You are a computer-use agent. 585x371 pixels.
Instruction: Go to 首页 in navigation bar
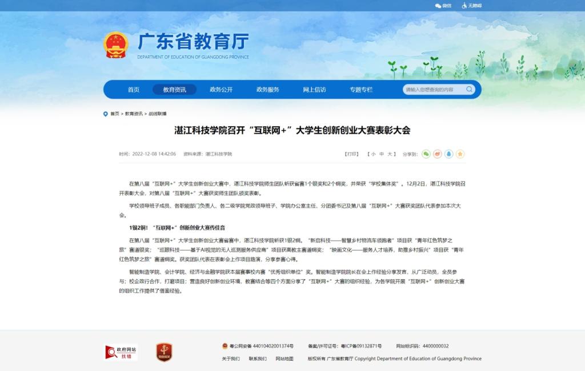[134, 90]
